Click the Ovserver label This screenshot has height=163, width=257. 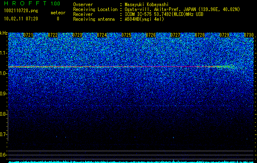[x=83, y=4]
